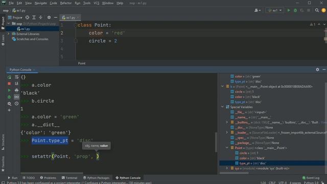Toggle the Show Variables glasses icon
Viewport: 327px width, 184px height.
[x=16, y=97]
